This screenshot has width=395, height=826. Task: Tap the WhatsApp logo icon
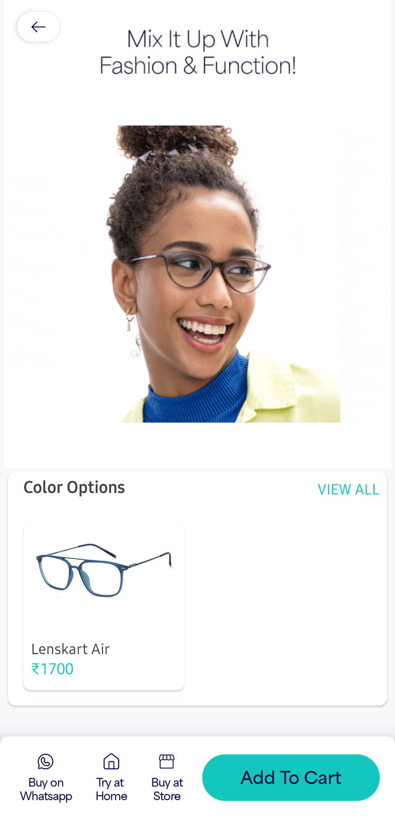[x=46, y=762]
